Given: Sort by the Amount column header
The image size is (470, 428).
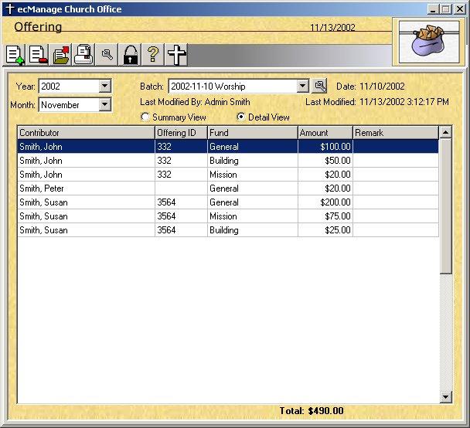Looking at the screenshot, I should pyautogui.click(x=325, y=133).
